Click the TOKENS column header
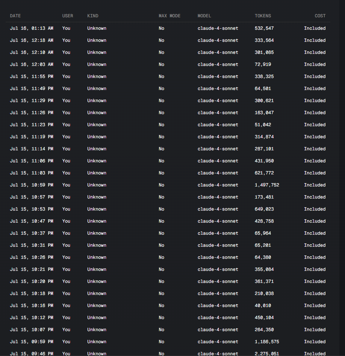The width and height of the screenshot is (345, 356). click(263, 16)
